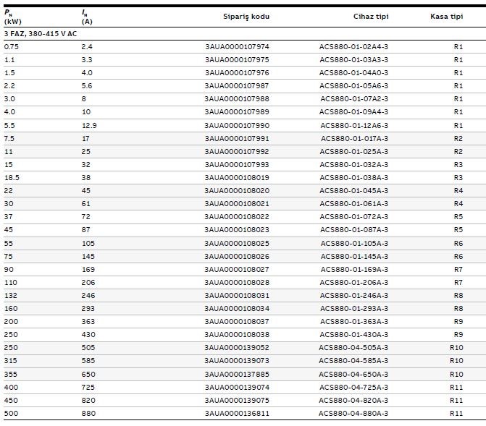Select device type ACS880-01-04A0-3

353,73
